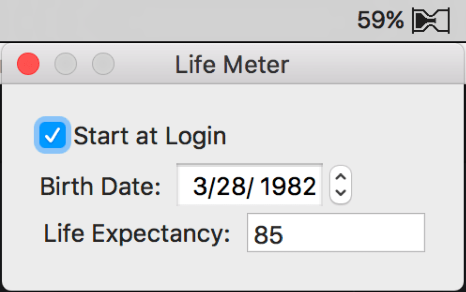Click the "Start at Login" label text
The height and width of the screenshot is (292, 466).
[x=150, y=136]
